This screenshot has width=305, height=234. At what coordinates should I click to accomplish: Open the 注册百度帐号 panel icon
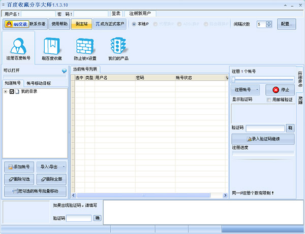(x=18, y=48)
